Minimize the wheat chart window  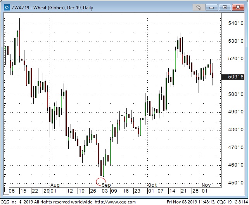tap(211, 7)
